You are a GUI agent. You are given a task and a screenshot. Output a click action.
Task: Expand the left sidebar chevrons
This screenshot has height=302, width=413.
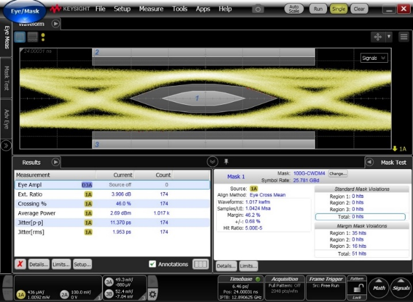tap(6, 146)
